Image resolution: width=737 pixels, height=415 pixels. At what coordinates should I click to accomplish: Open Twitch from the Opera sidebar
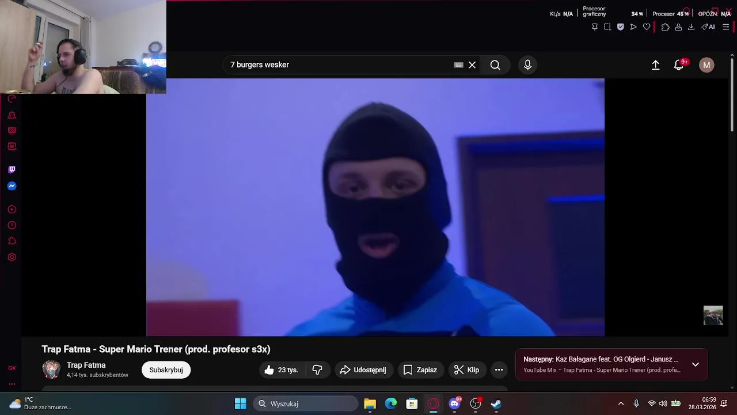(x=12, y=169)
